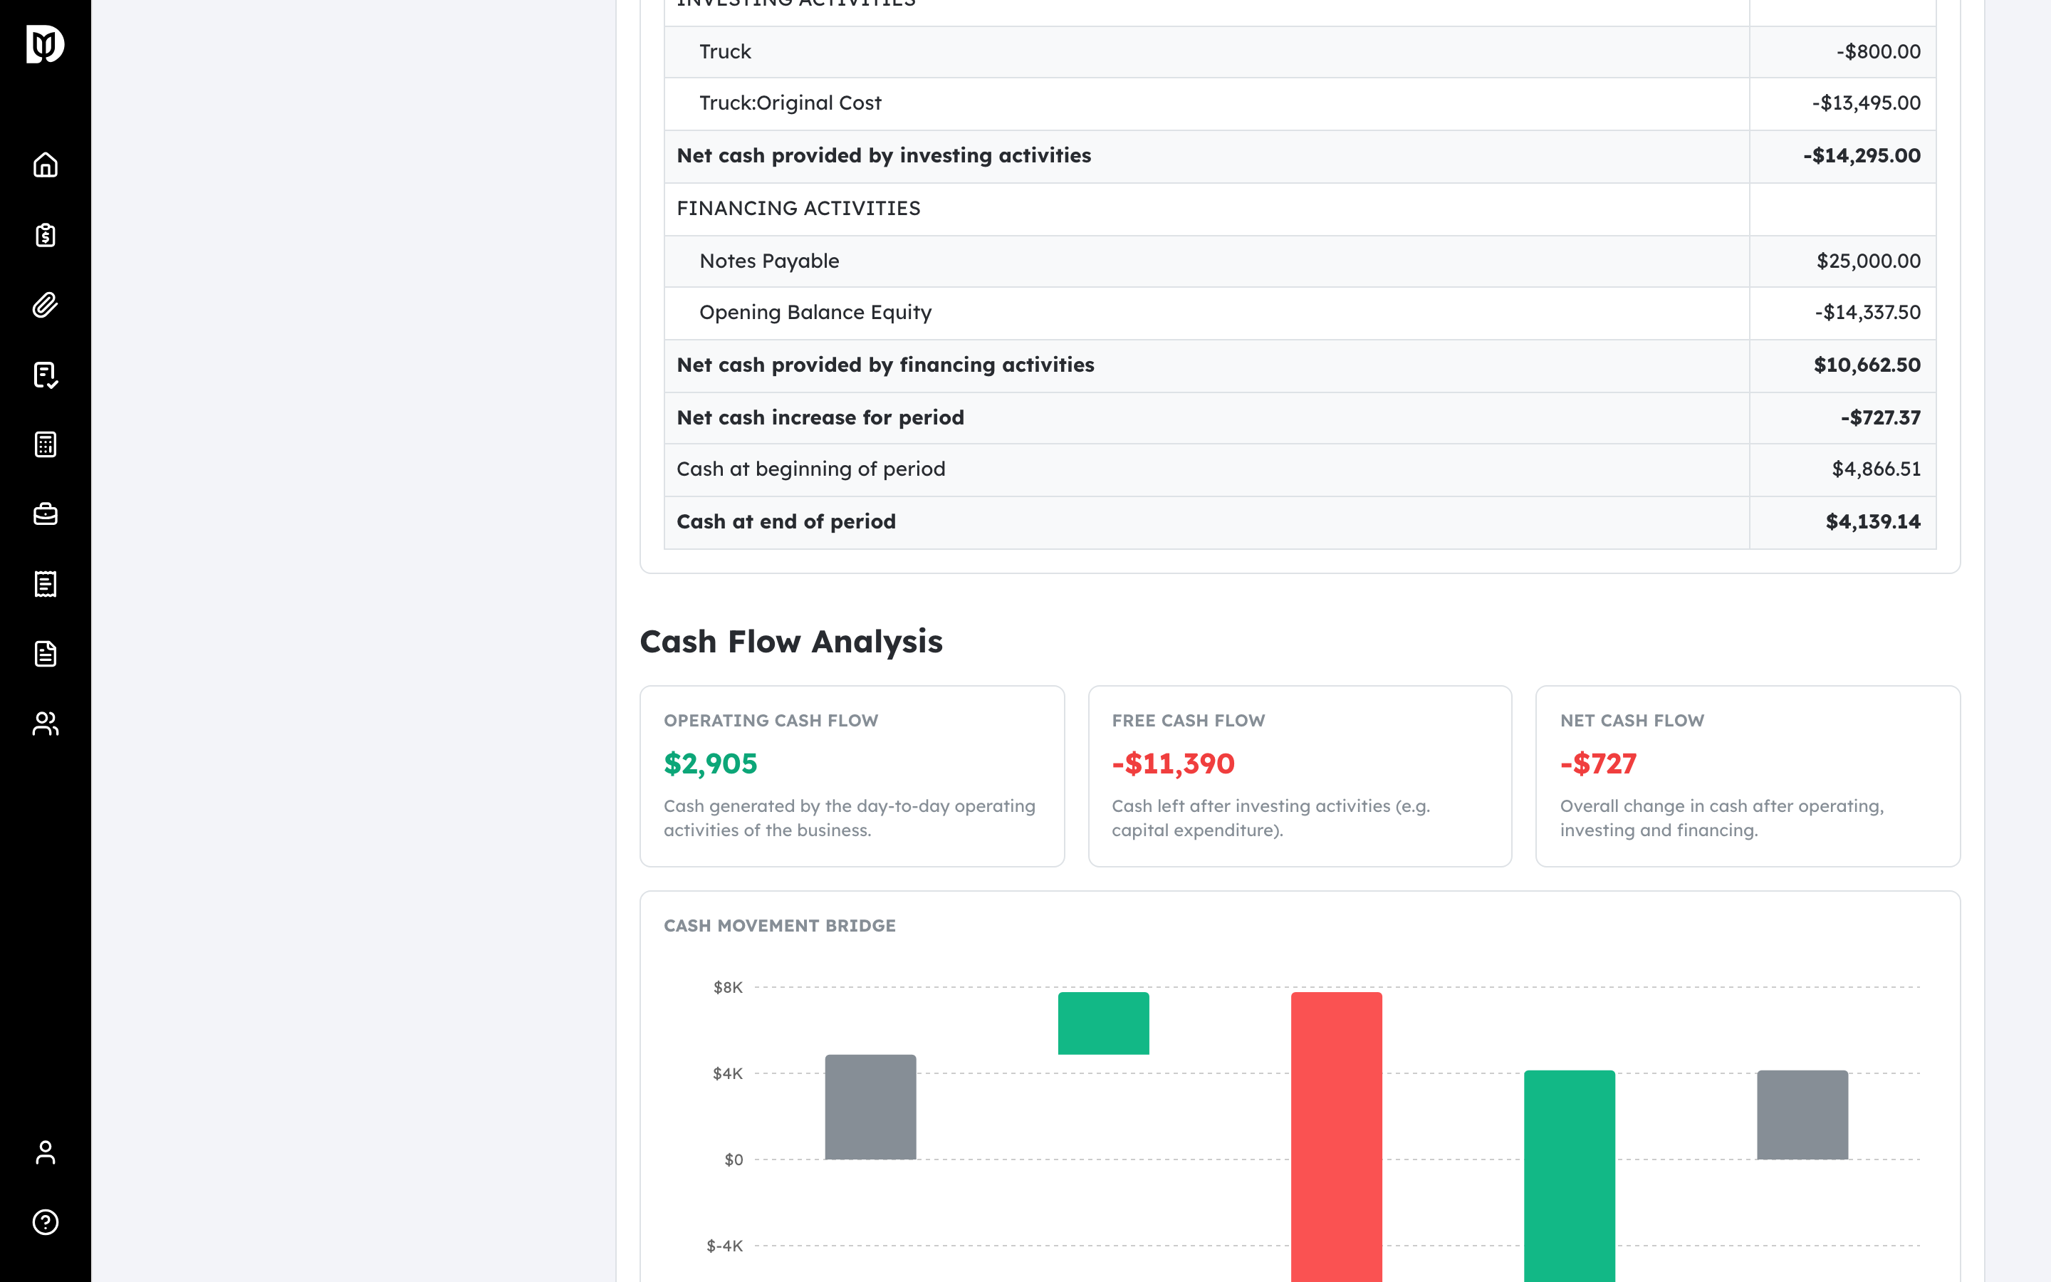The image size is (2051, 1282).
Task: Click the 'Cash Flow Analysis' heading
Action: [x=790, y=642]
